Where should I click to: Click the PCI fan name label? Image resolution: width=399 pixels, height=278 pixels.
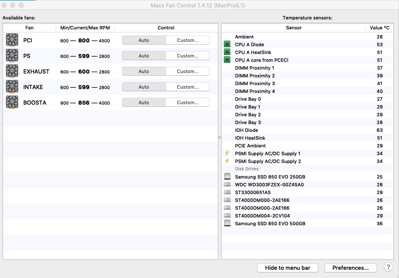pos(28,40)
